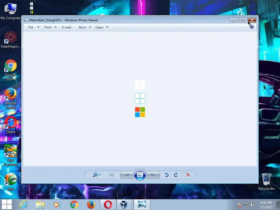Switch to Photo Viewer taskbar button
The image size is (280, 210).
click(x=142, y=205)
